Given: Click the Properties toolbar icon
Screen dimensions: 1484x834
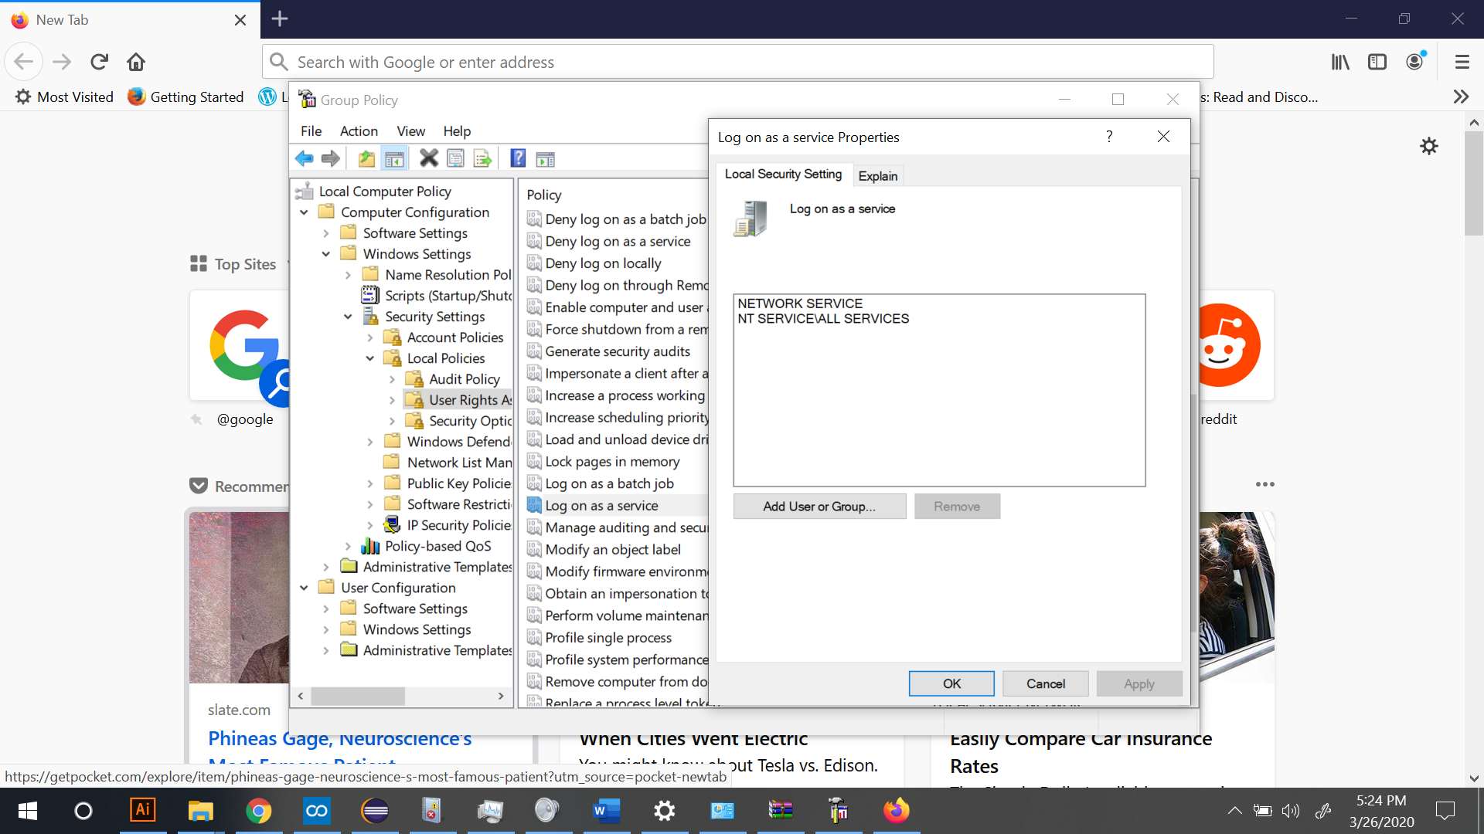Looking at the screenshot, I should point(456,159).
